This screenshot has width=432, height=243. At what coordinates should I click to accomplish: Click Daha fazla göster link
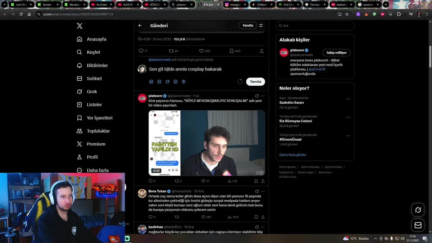tap(293, 155)
